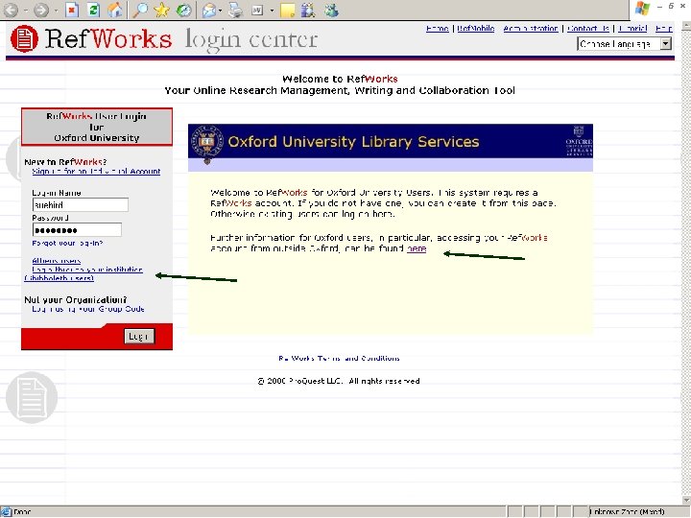Open the Home link in header
The height and width of the screenshot is (518, 691).
[438, 29]
